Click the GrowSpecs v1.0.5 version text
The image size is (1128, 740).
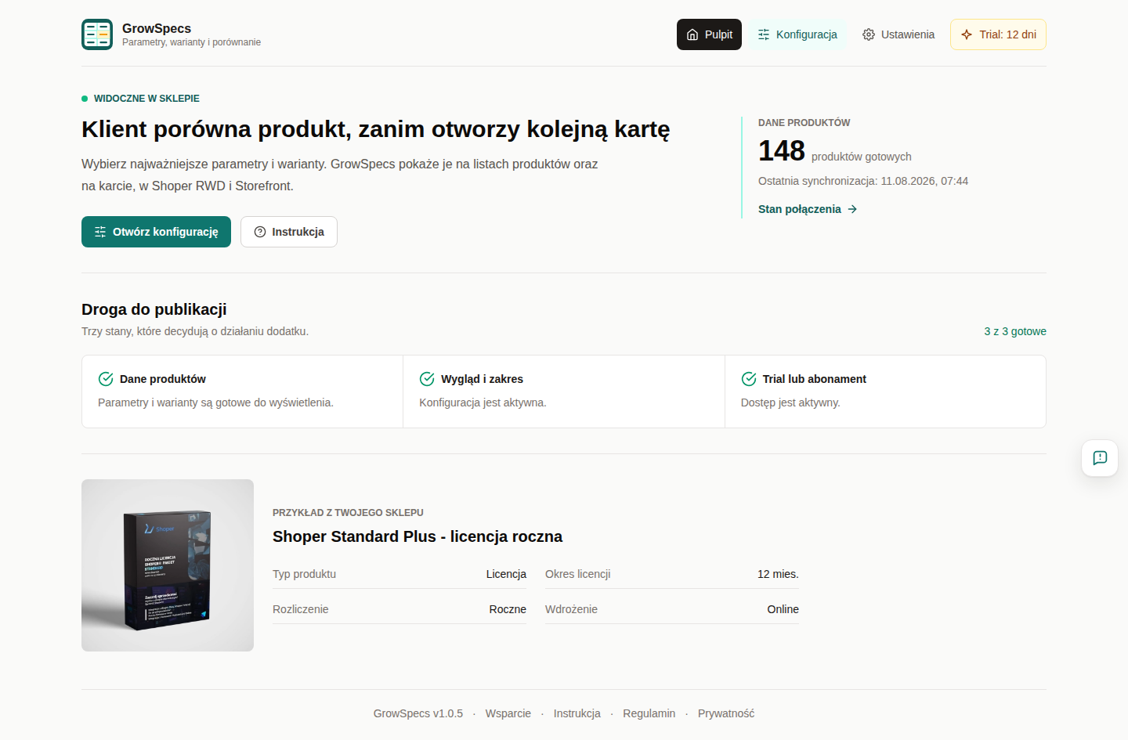coord(418,713)
